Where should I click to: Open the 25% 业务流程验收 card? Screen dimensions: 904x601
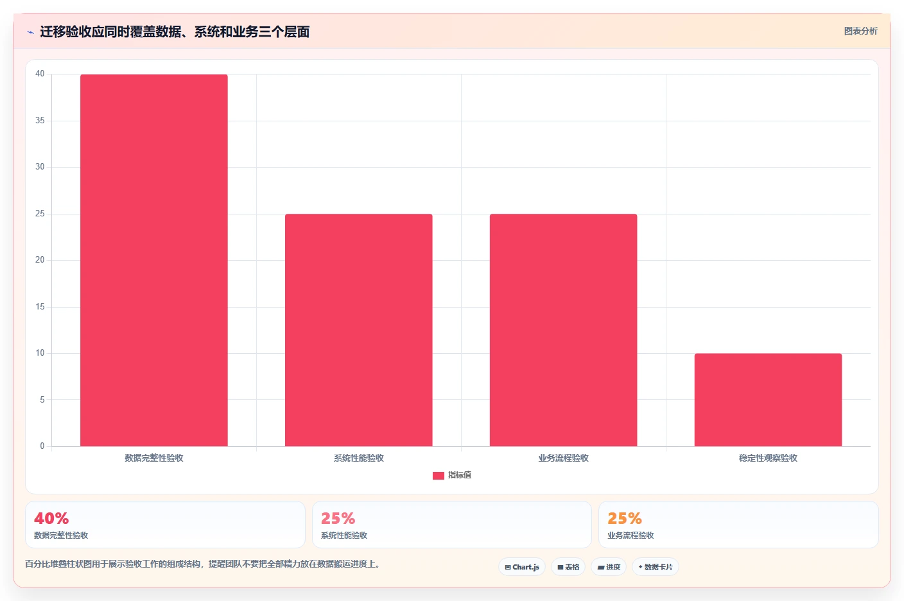[x=738, y=525]
